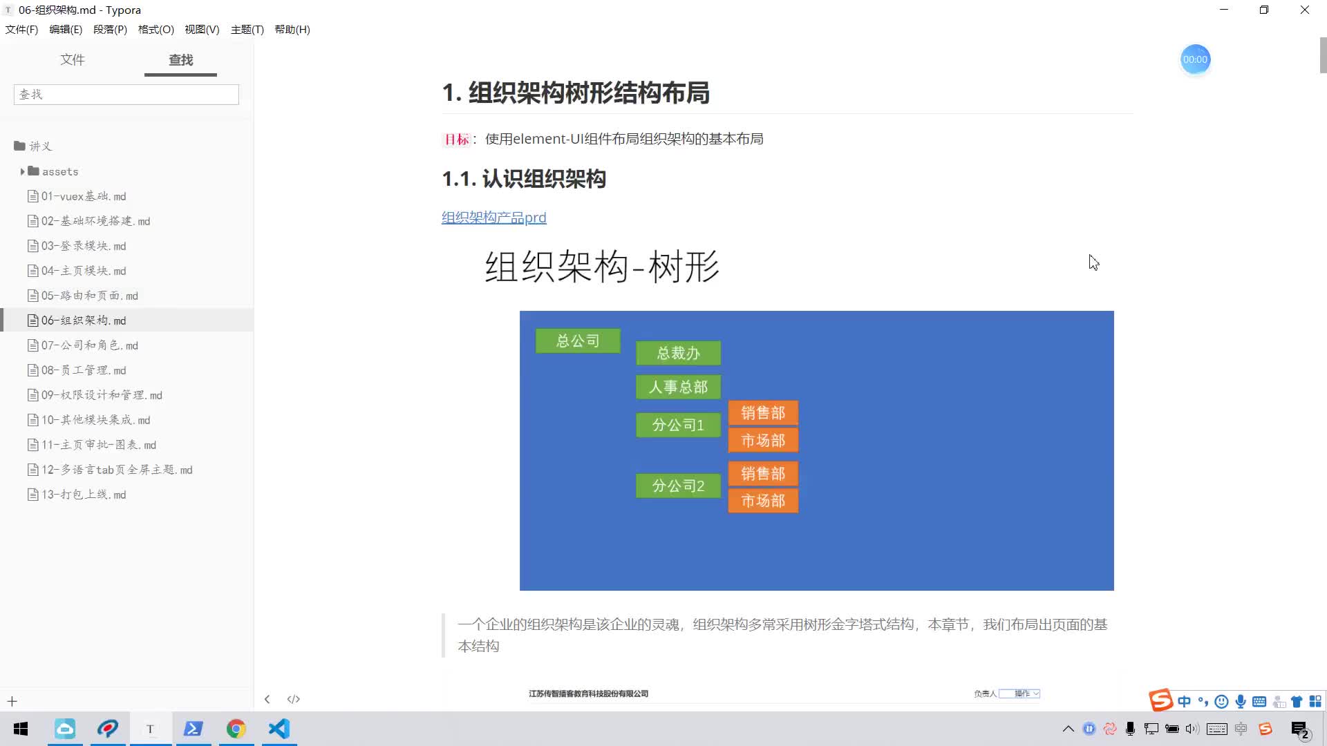Select the 讲义 root folder

[33, 146]
